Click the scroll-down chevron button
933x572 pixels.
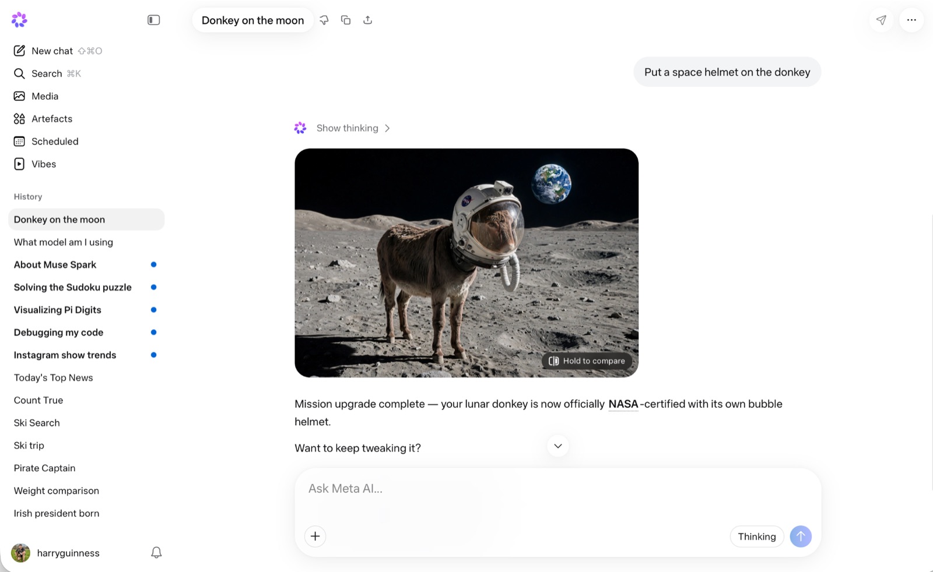pyautogui.click(x=558, y=446)
